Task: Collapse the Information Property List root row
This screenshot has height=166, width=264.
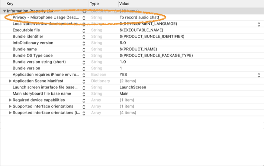Action: pos(4,11)
